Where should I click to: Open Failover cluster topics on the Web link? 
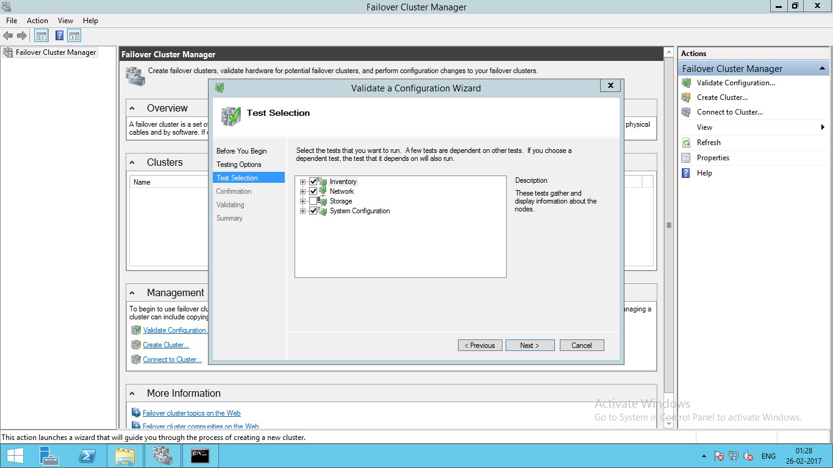click(191, 413)
